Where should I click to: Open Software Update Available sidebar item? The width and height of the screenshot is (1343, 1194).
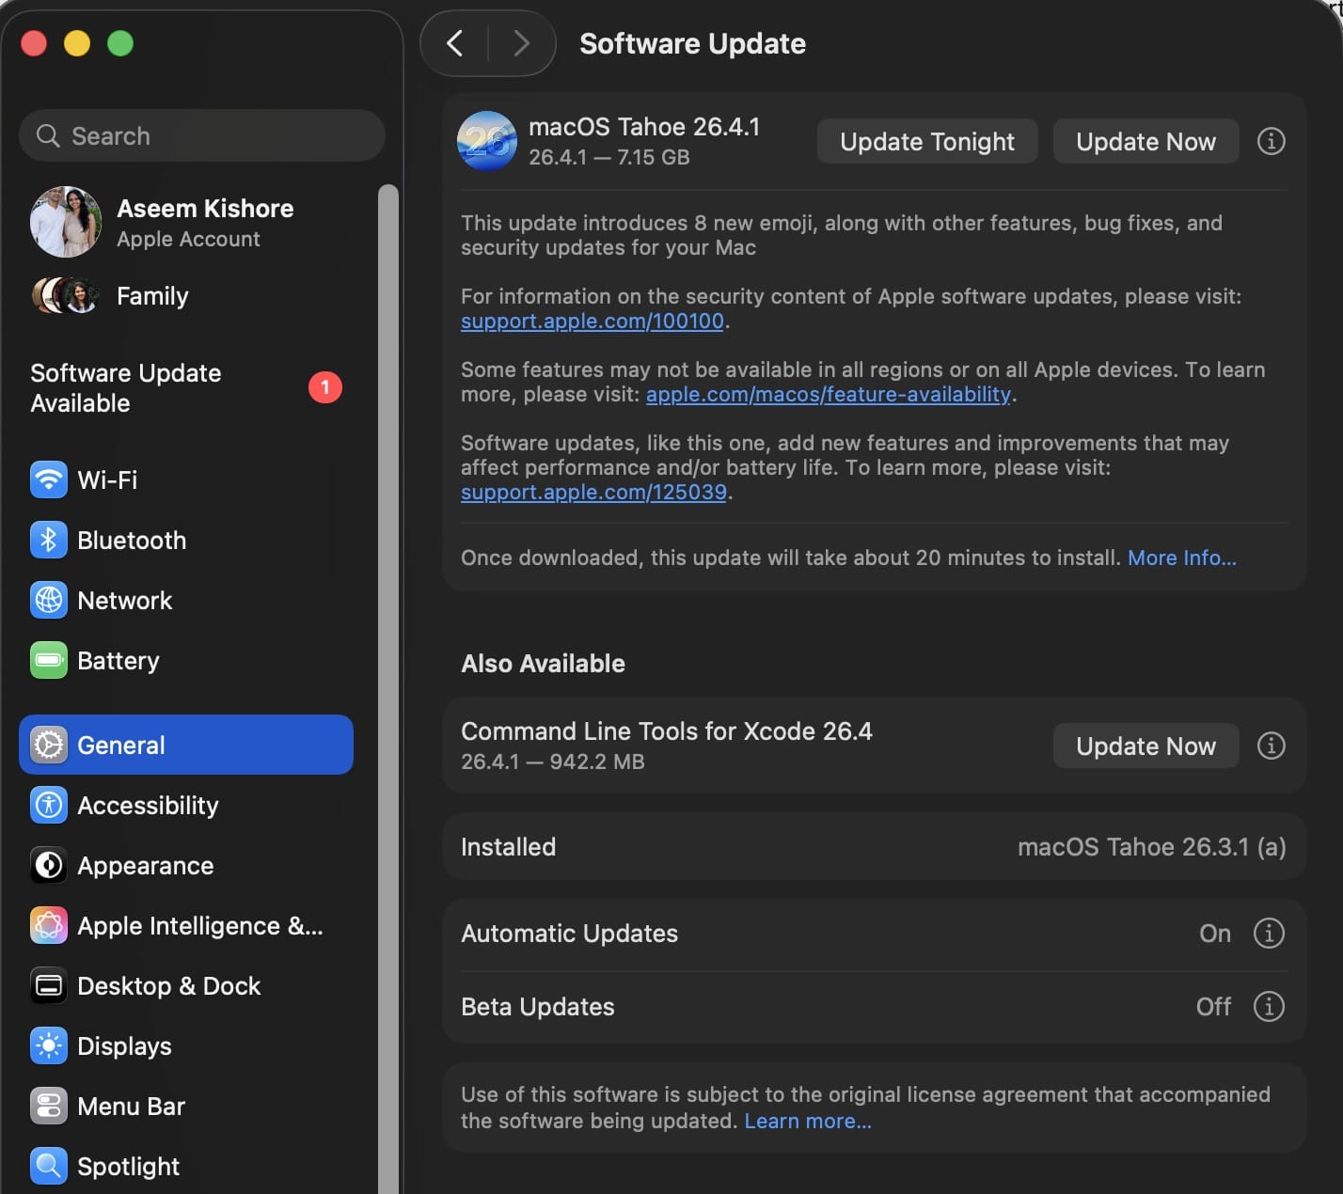186,387
